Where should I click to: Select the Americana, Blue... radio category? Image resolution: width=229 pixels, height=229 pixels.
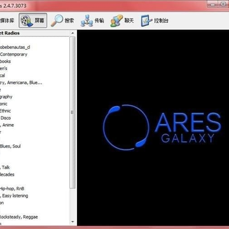click(21, 83)
